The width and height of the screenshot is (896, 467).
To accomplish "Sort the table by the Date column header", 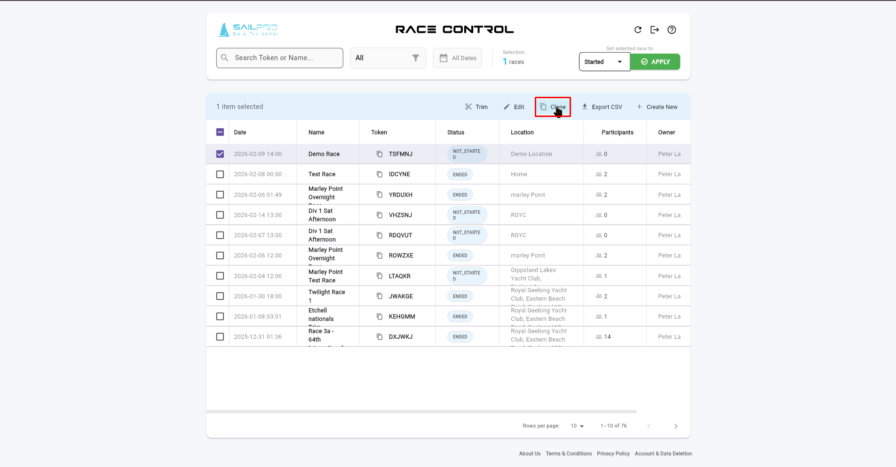I will (240, 132).
